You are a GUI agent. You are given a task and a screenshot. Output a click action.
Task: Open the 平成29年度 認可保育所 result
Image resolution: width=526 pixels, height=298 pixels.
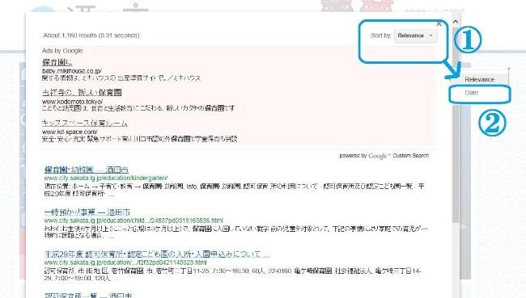(157, 254)
